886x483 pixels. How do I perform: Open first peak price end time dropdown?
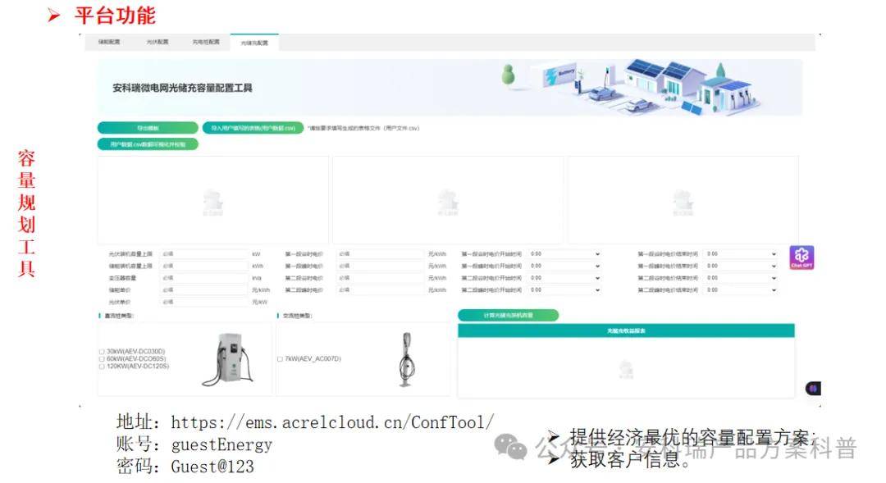click(741, 266)
